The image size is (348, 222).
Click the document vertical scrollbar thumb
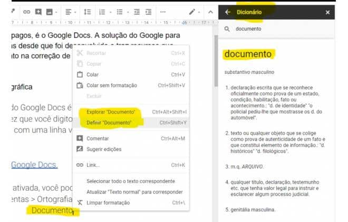216,61
